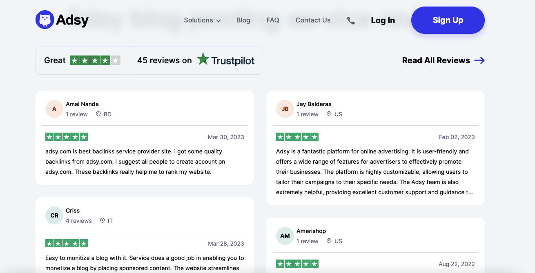Viewport: 535px width, 273px height.
Task: Click the review text starting 'Adsy is a fantastic'
Action: [x=374, y=172]
